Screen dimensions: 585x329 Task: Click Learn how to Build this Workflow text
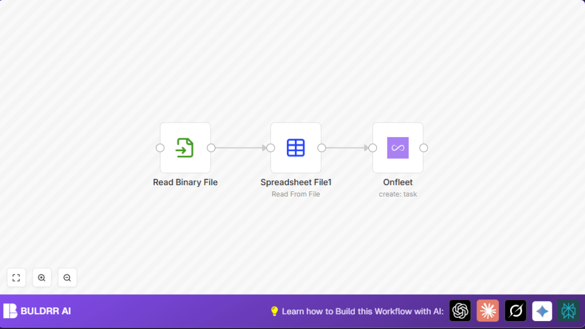[x=363, y=311]
